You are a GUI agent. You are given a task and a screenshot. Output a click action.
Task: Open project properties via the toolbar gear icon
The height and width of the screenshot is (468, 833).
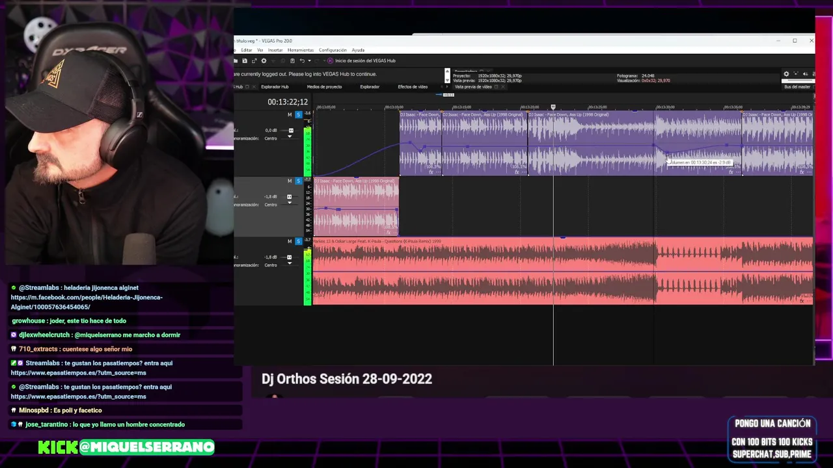264,60
